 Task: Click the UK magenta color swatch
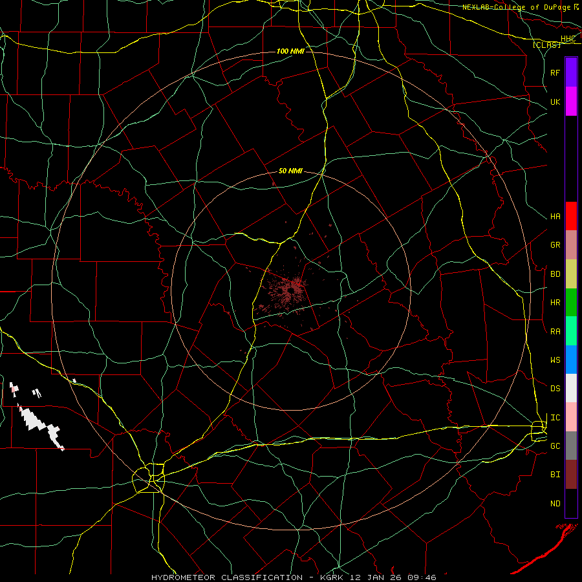(571, 102)
